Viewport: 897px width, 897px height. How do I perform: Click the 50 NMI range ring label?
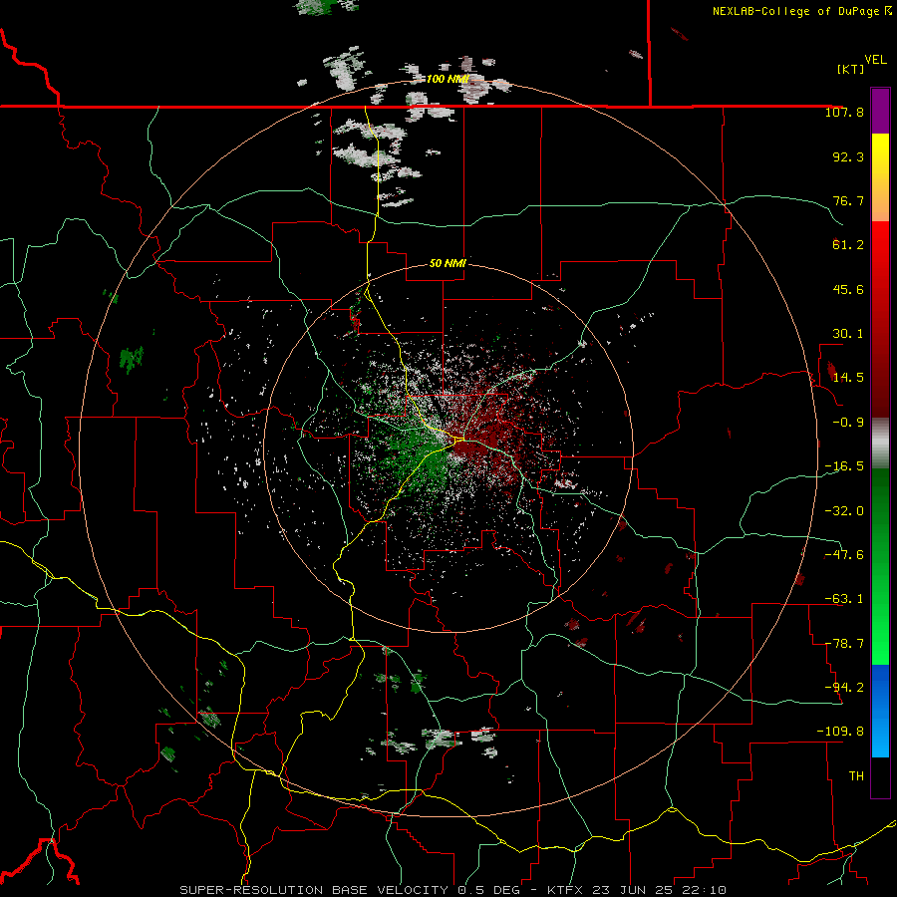448,263
